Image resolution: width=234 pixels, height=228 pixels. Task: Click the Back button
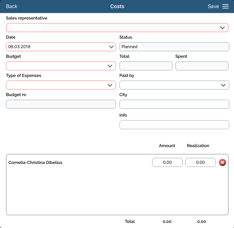pos(12,6)
